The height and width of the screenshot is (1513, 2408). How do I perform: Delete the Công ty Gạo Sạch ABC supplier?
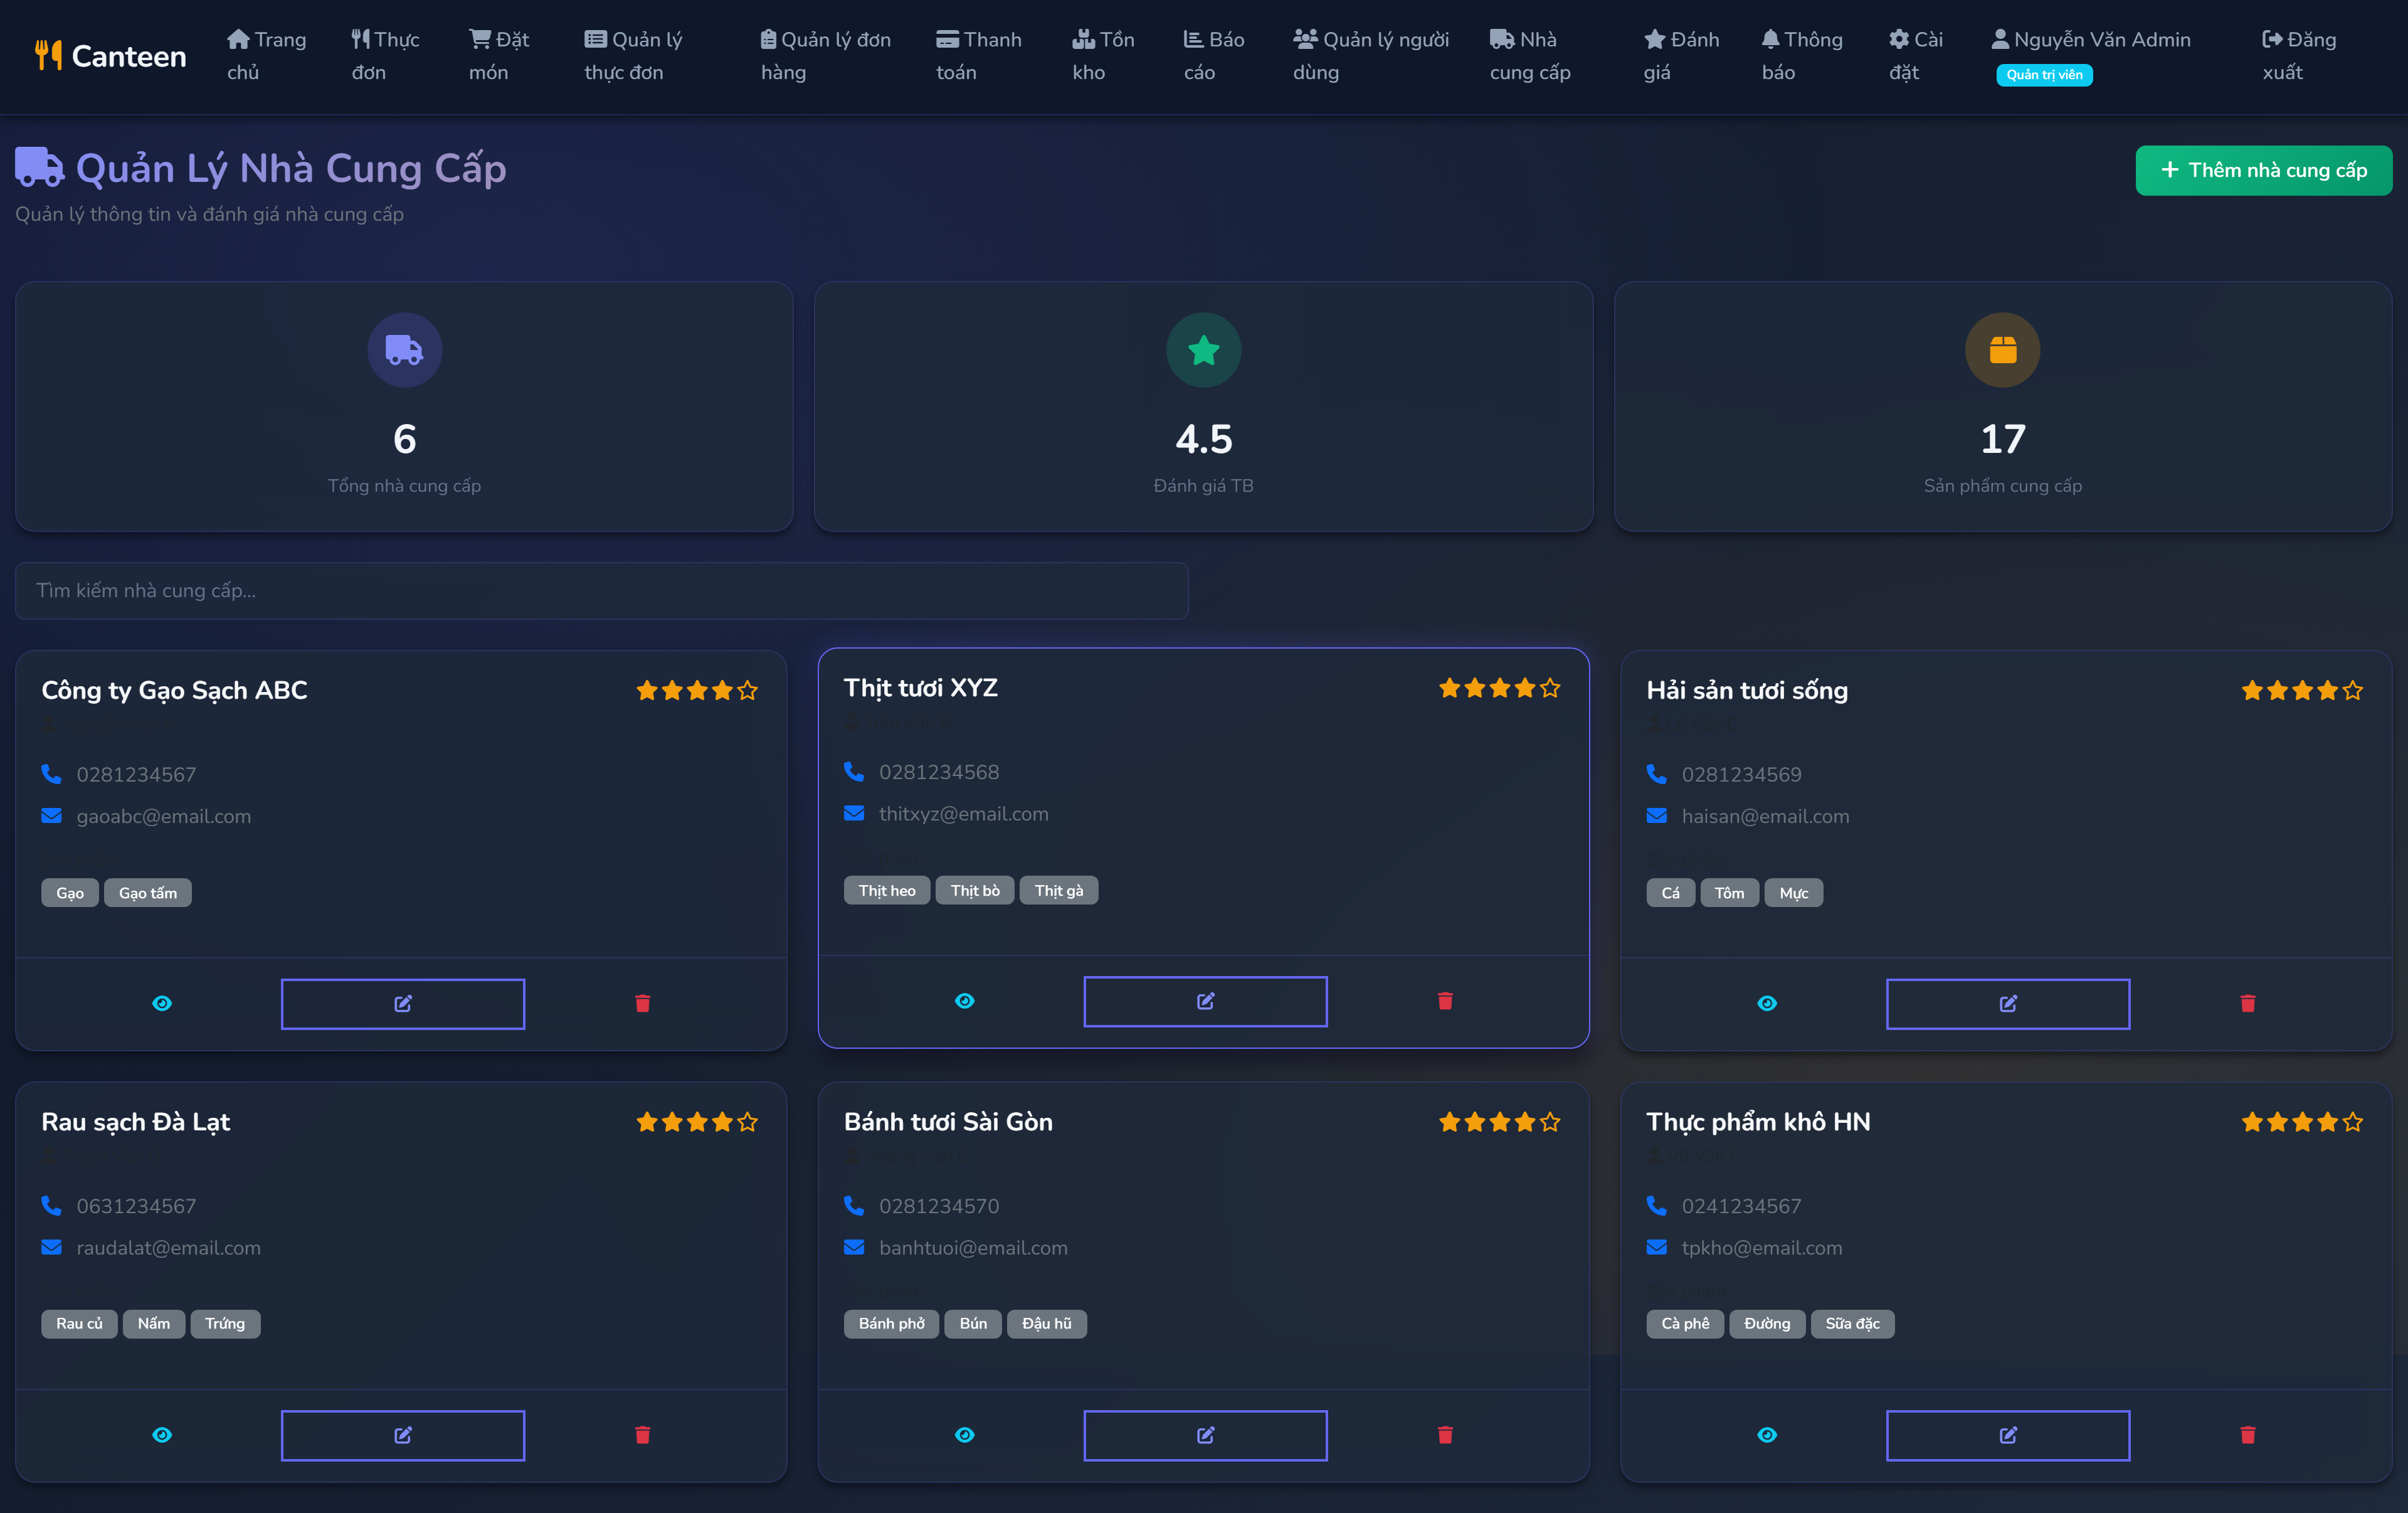(x=643, y=1003)
